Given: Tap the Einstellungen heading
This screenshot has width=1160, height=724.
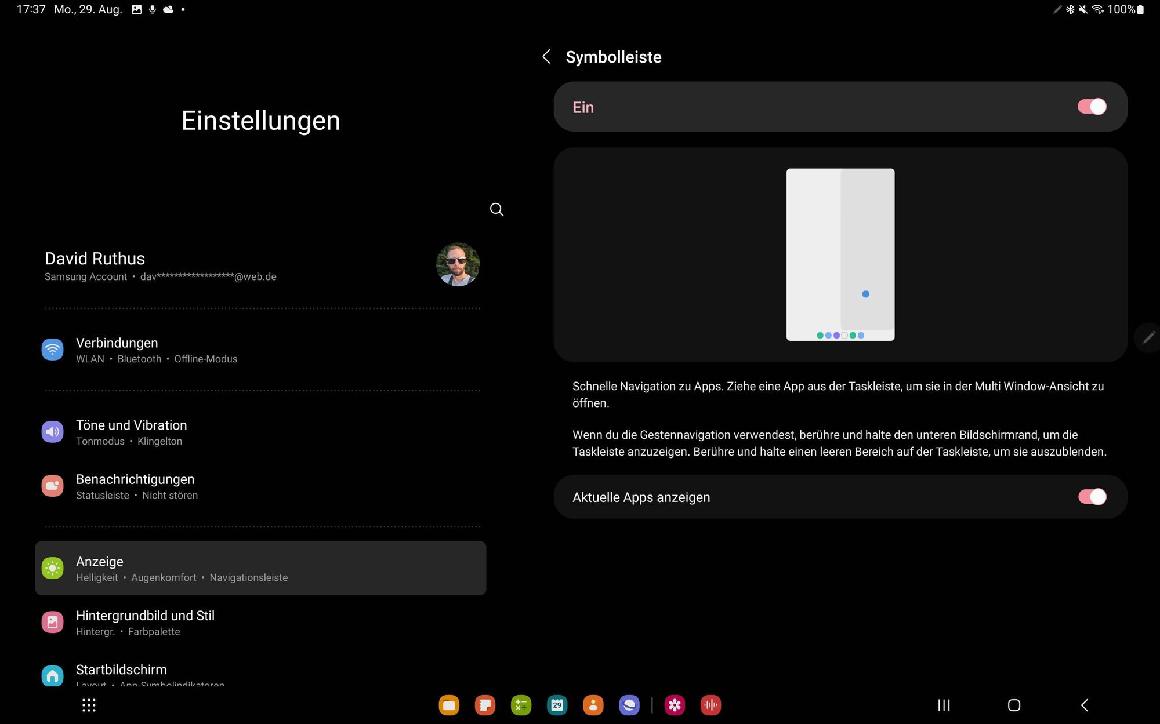Looking at the screenshot, I should [x=260, y=121].
